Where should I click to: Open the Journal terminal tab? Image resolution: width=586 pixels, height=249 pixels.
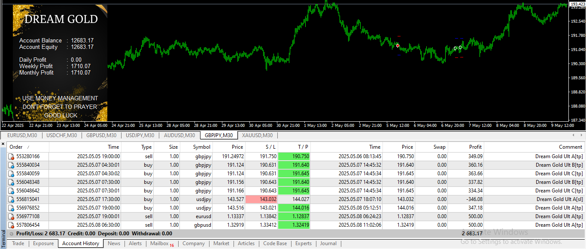[x=328, y=243]
